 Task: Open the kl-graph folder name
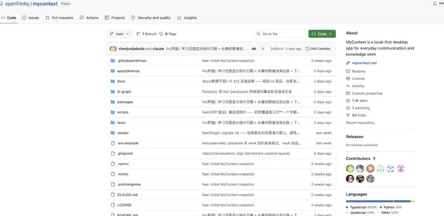(x=124, y=91)
